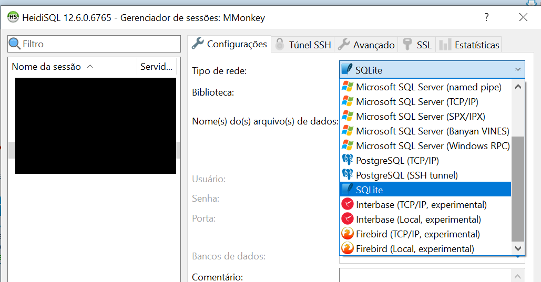Image resolution: width=541 pixels, height=282 pixels.
Task: Switch to the Túnel SSH tab
Action: click(x=303, y=45)
